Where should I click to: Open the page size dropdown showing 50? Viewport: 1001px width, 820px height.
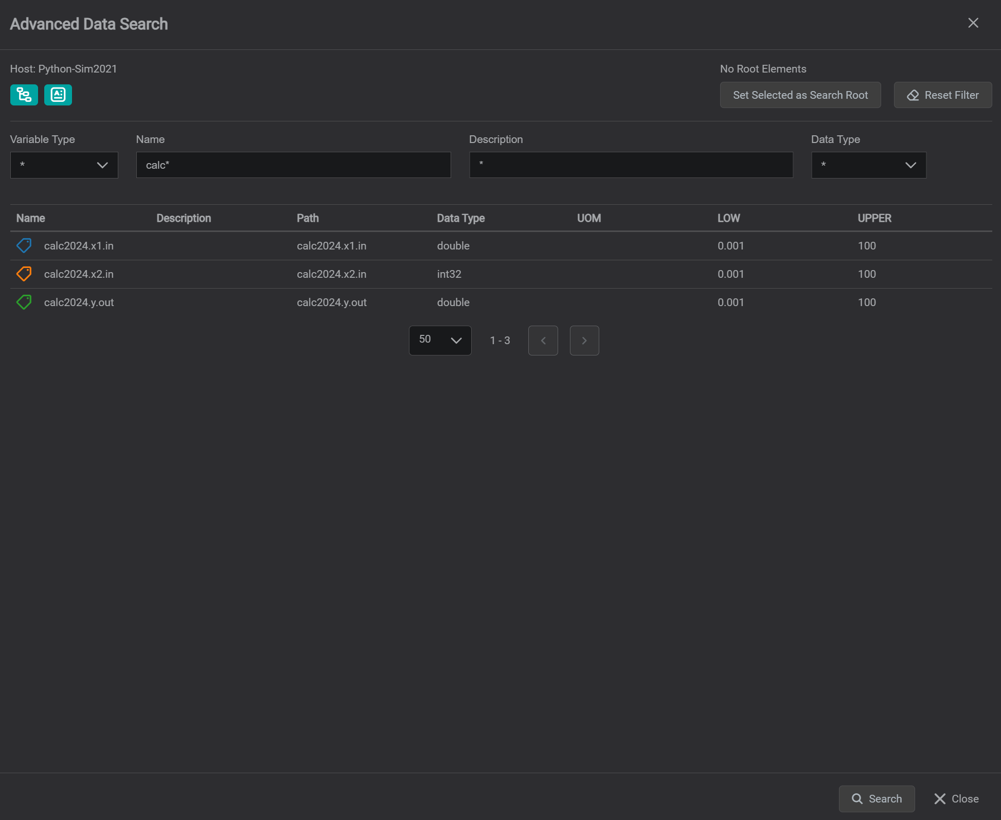coord(440,341)
